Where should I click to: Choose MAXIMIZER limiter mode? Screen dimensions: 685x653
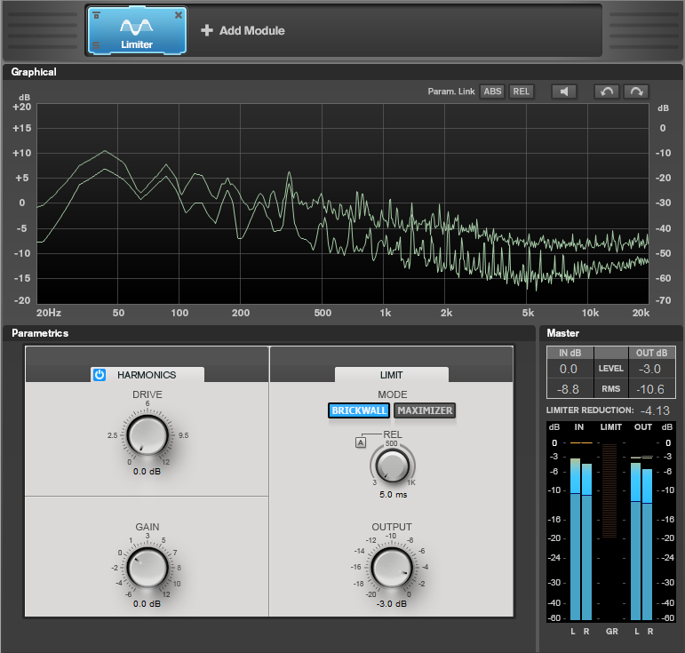point(425,410)
